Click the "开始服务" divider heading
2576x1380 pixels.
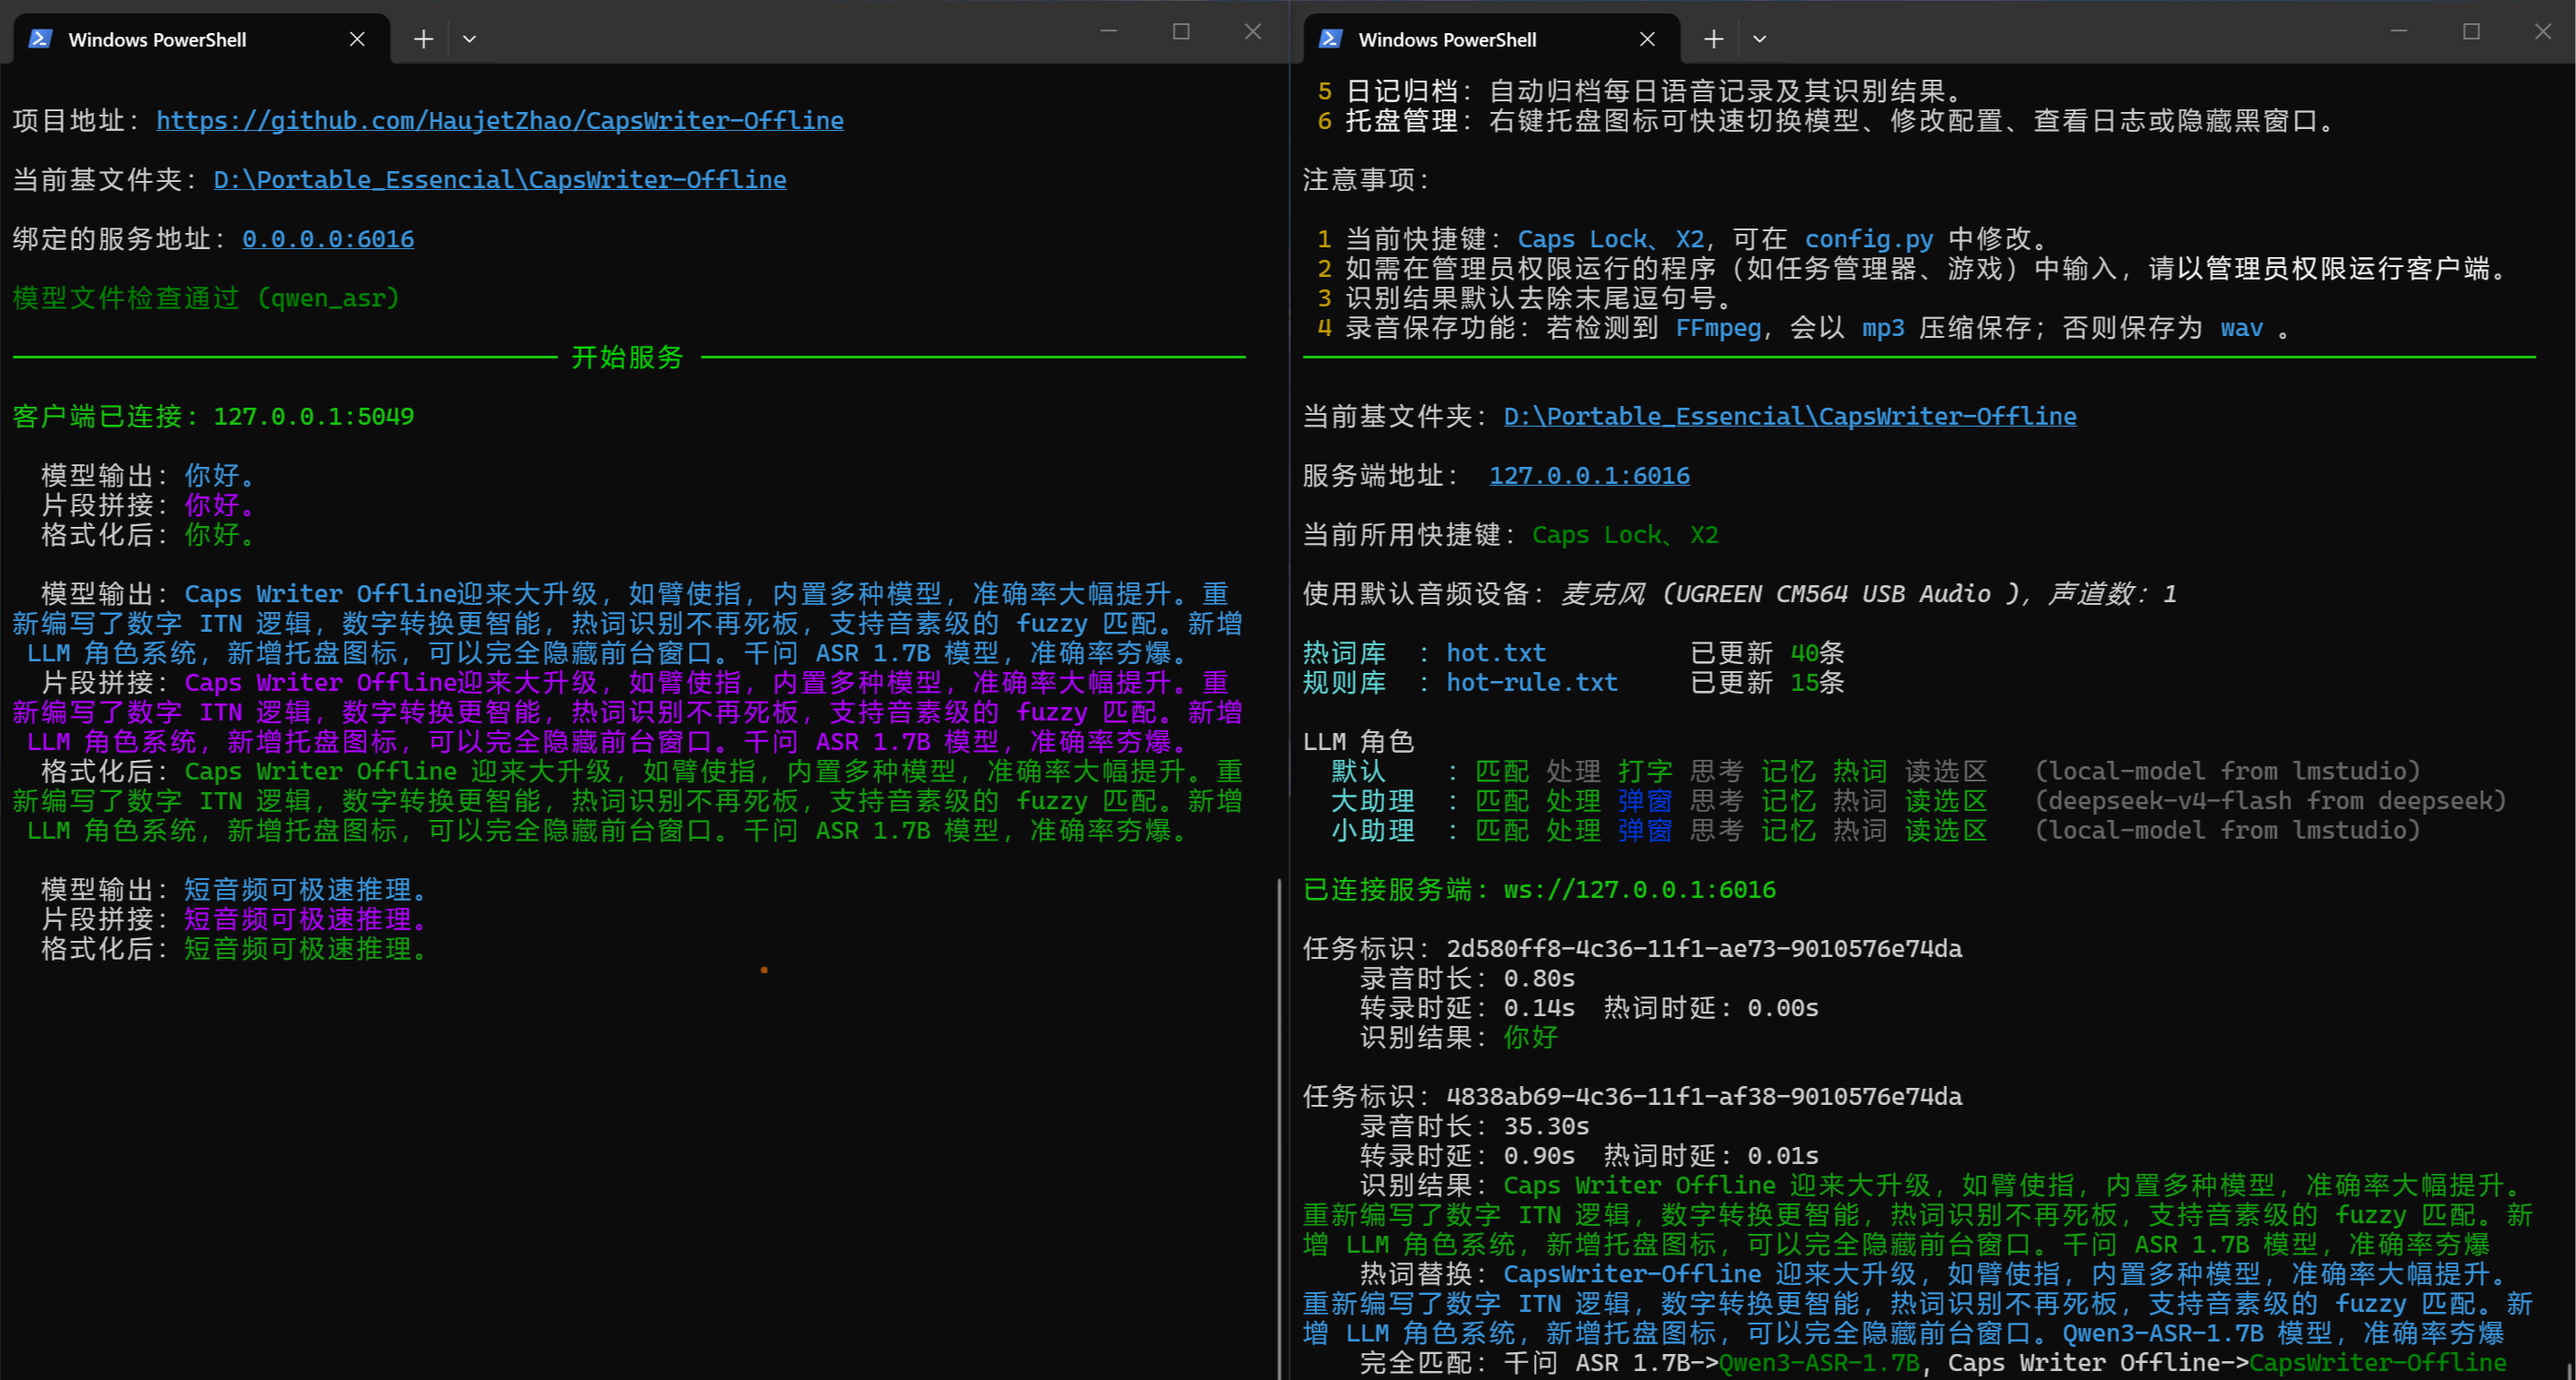[x=627, y=357]
